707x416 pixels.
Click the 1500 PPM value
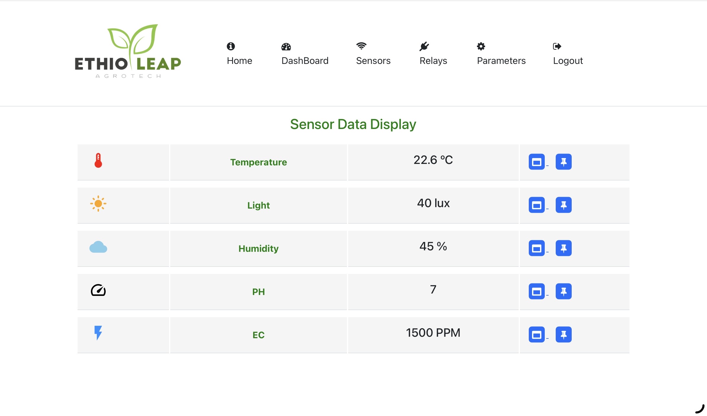point(433,333)
